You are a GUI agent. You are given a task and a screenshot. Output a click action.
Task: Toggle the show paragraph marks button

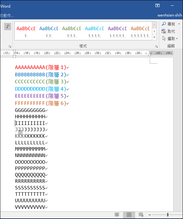8,26
